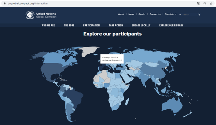Open the PARTICIPATION menu
216x125 pixels.
tap(92, 25)
